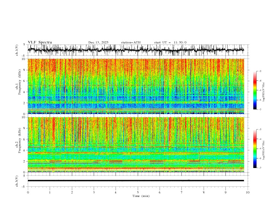Click the time axis tick label '8'
The image size is (279, 216).
click(x=204, y=192)
